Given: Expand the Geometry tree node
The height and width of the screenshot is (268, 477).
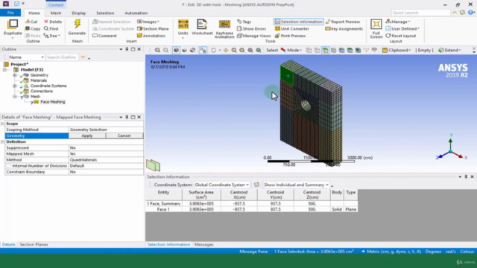Looking at the screenshot, I should (15, 75).
